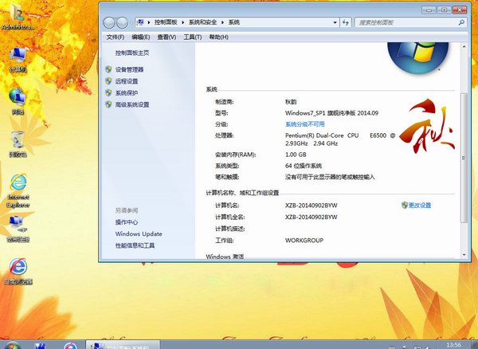Open the 网络 desktop icon
This screenshot has width=478, height=349.
click(x=18, y=101)
